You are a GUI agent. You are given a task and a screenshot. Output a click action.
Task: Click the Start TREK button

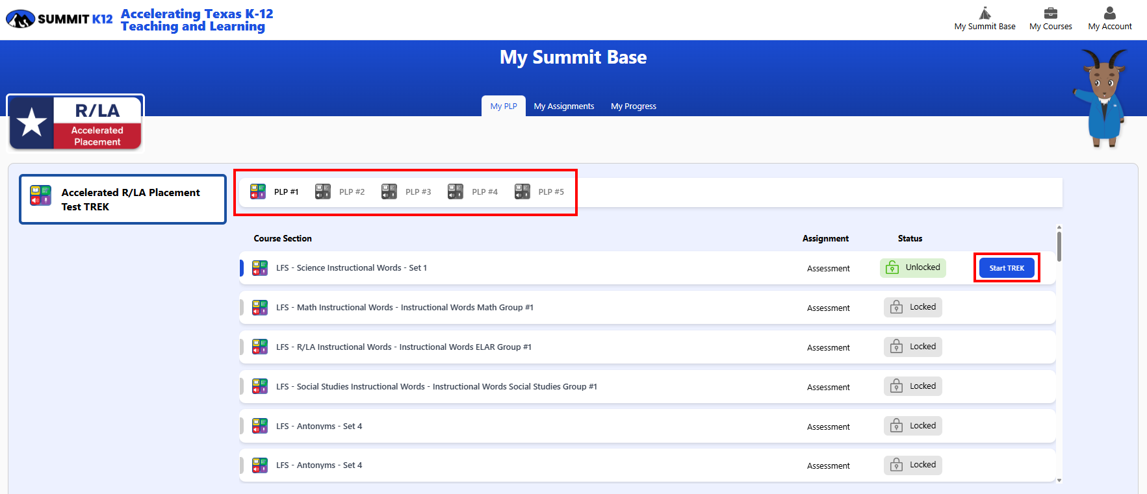click(x=1007, y=267)
